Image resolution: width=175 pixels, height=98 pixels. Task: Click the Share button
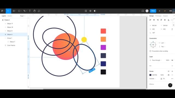pos(153,11)
